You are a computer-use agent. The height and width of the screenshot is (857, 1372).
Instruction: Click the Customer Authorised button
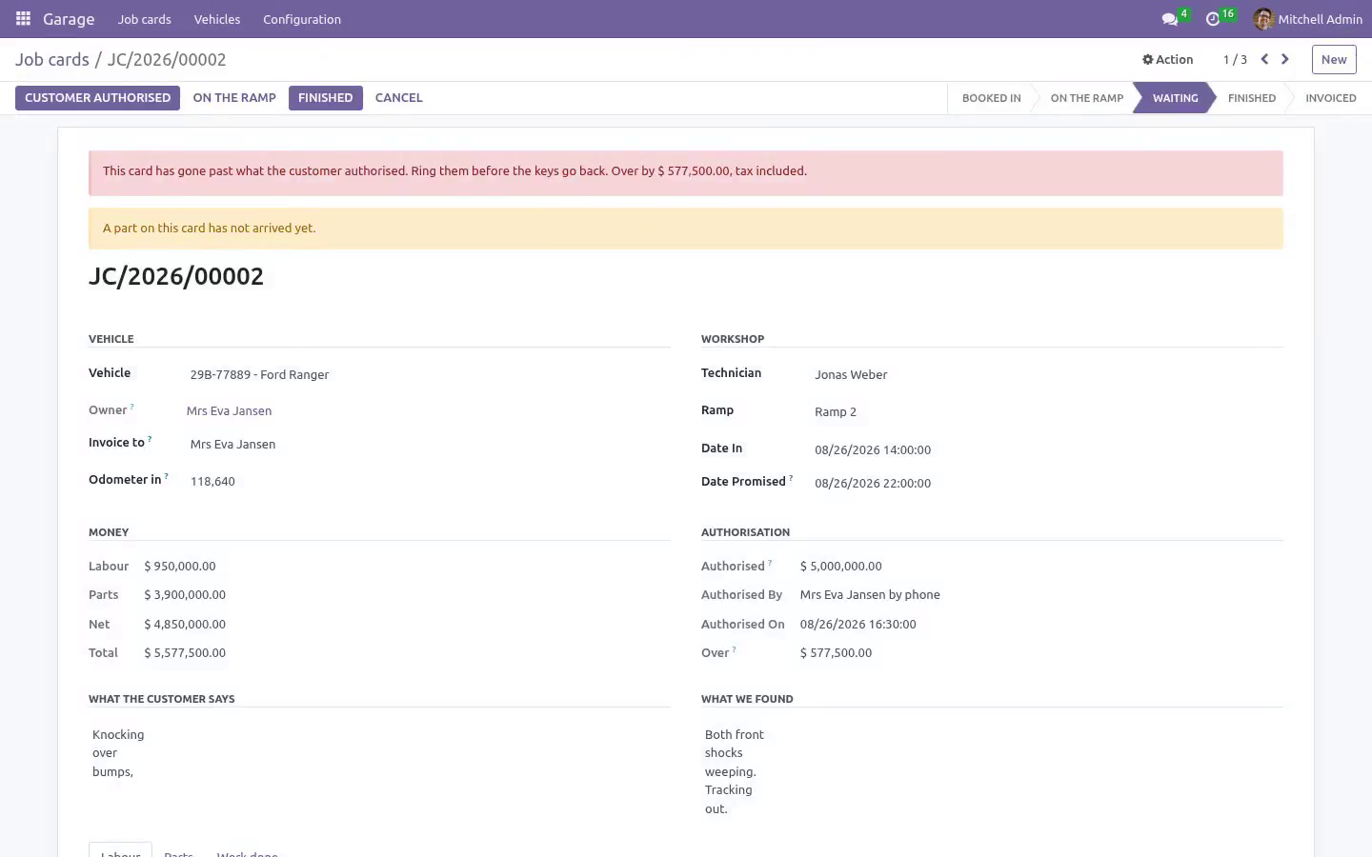tap(97, 98)
